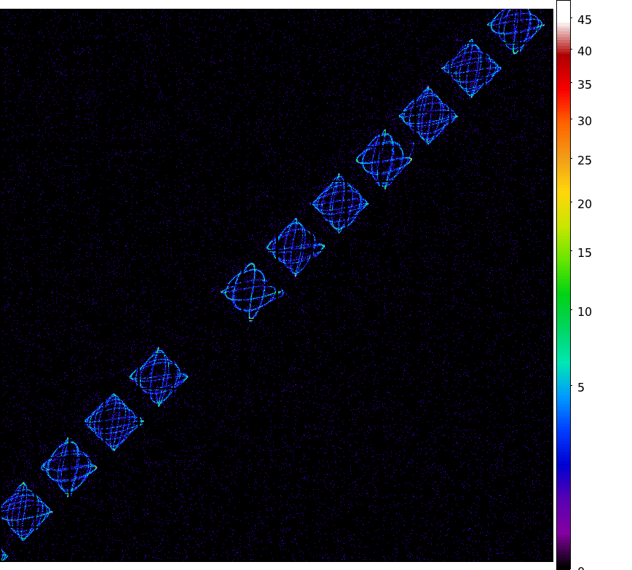Click the empty gap in the diagonal pattern row

click(205, 335)
